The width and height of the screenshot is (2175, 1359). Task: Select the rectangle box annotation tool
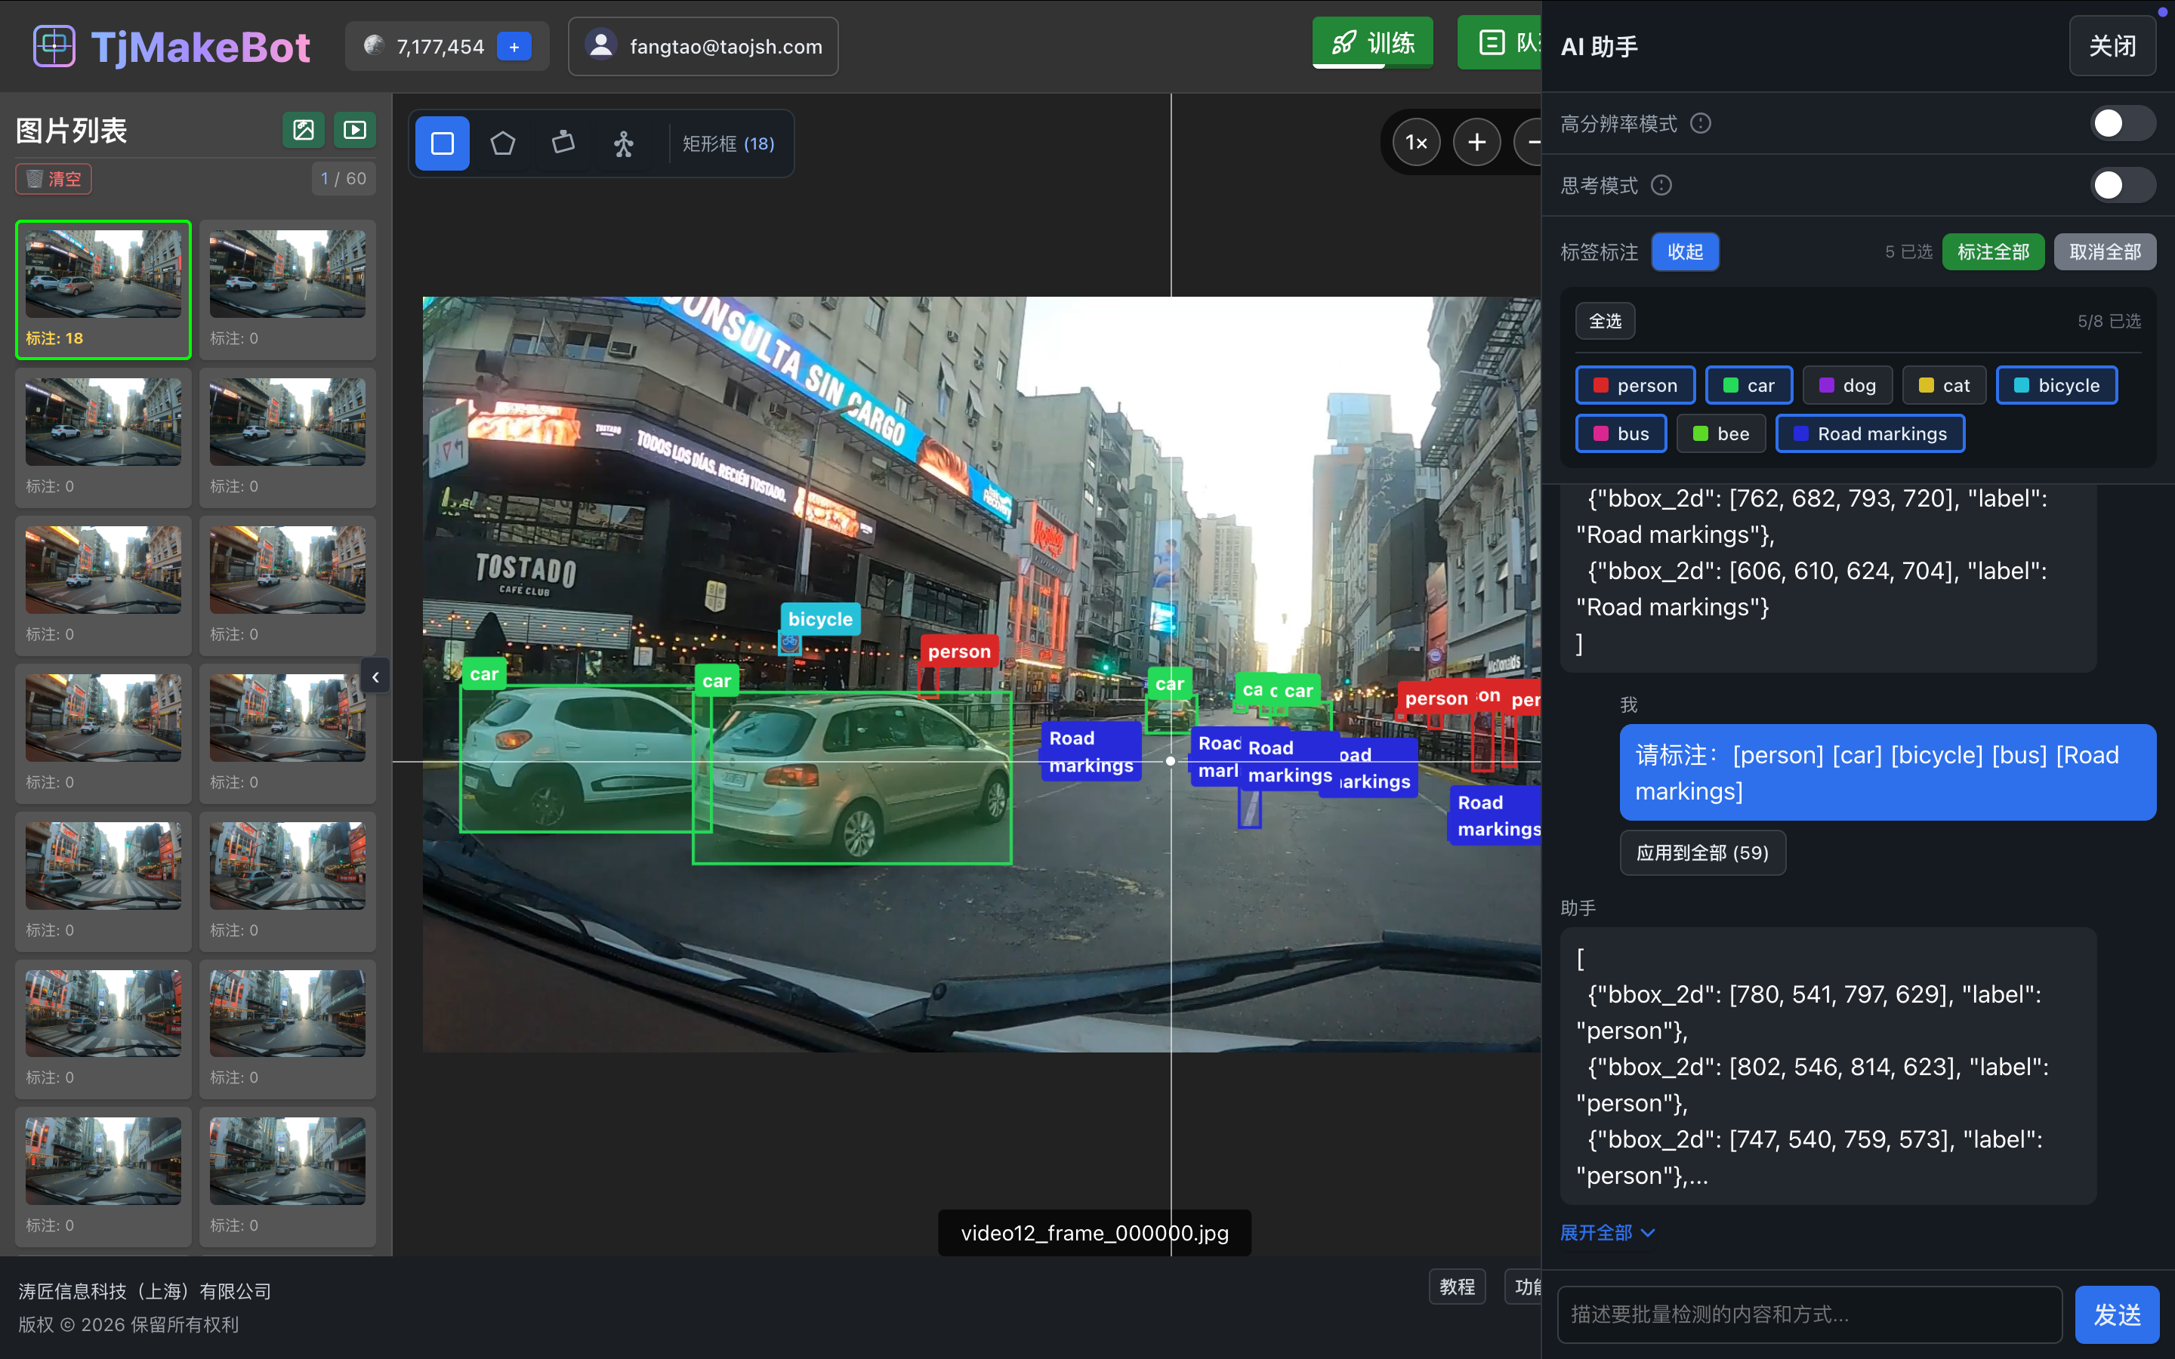point(443,143)
